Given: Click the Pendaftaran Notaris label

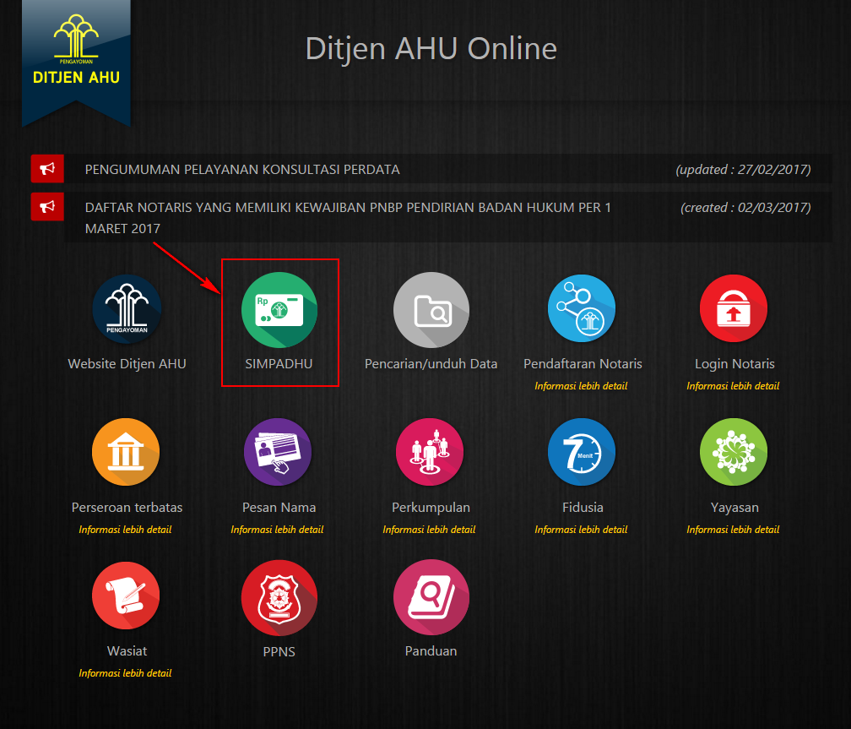Looking at the screenshot, I should point(583,364).
